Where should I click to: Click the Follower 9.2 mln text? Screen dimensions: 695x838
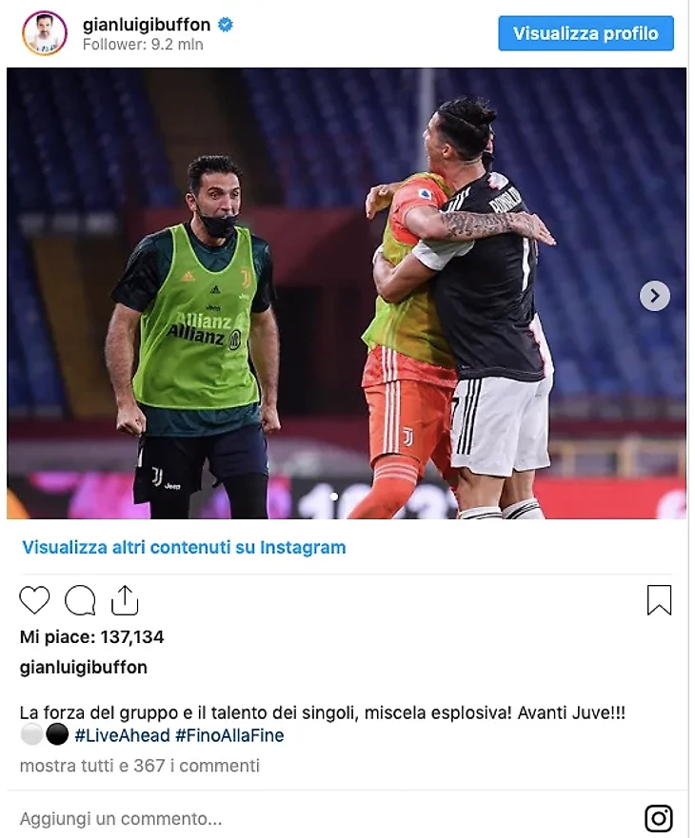coord(143,45)
